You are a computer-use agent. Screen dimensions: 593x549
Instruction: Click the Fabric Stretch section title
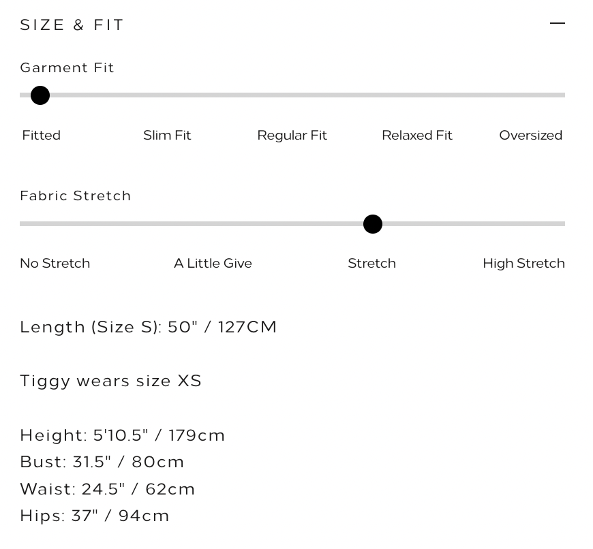click(x=76, y=196)
